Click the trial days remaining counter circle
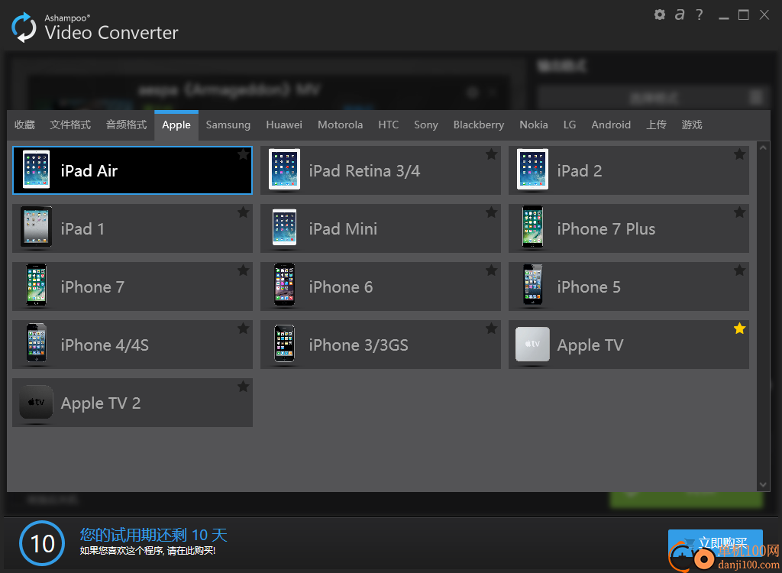782x573 pixels. (42, 543)
